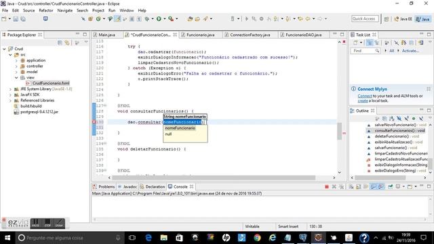434x244 pixels.
Task: Click the error marker on line 130
Action: [x=94, y=122]
